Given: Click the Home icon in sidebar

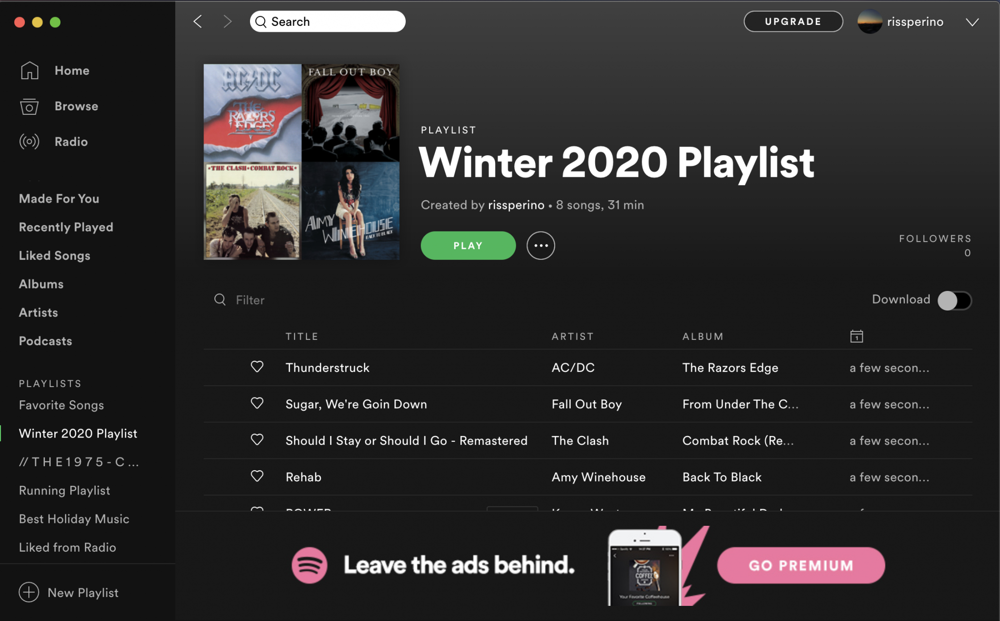Looking at the screenshot, I should 29,70.
